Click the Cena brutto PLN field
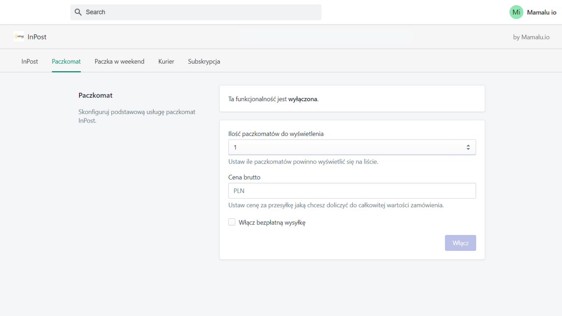Screen dimensions: 562x316 [x=352, y=191]
